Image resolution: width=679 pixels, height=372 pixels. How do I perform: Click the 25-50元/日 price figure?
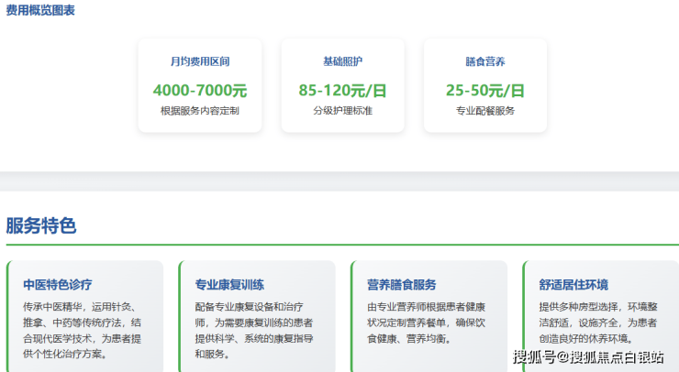485,91
